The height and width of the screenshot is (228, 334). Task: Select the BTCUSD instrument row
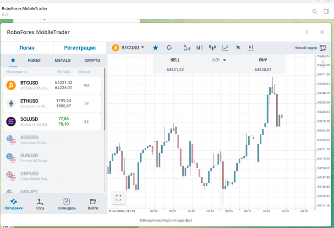tap(52, 85)
